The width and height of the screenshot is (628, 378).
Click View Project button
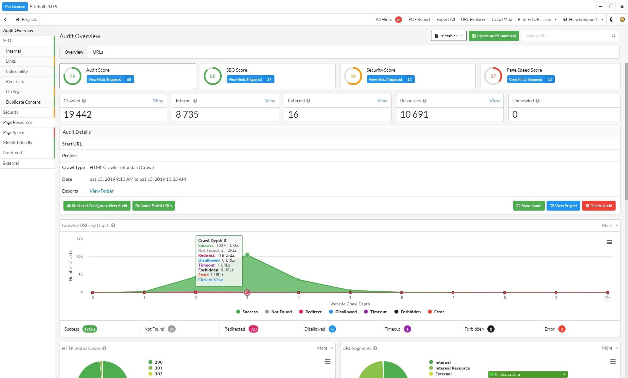[563, 206]
